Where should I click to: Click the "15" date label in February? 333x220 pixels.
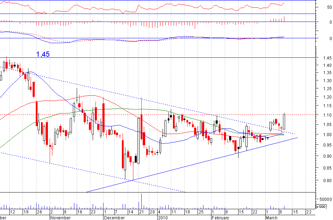point(241,212)
